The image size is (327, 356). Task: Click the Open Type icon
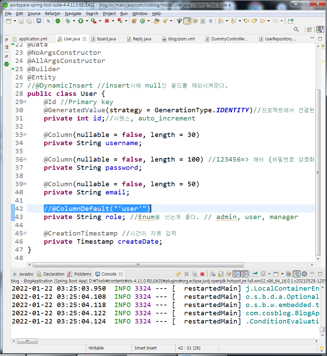pos(157,21)
